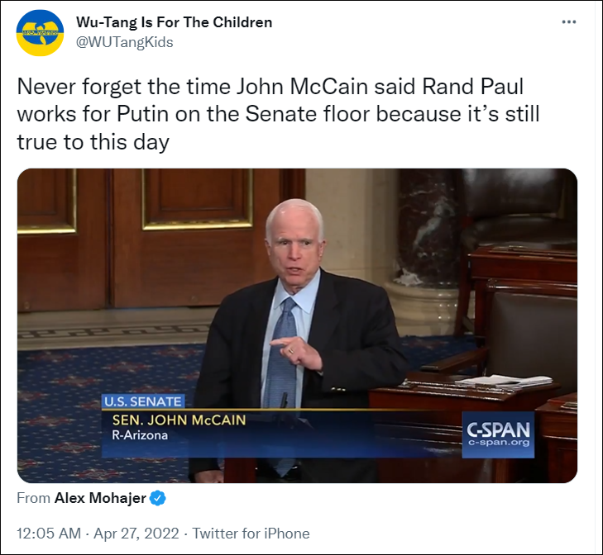Click the Twitter for iPhone source link
Image resolution: width=603 pixels, height=555 pixels.
(249, 534)
